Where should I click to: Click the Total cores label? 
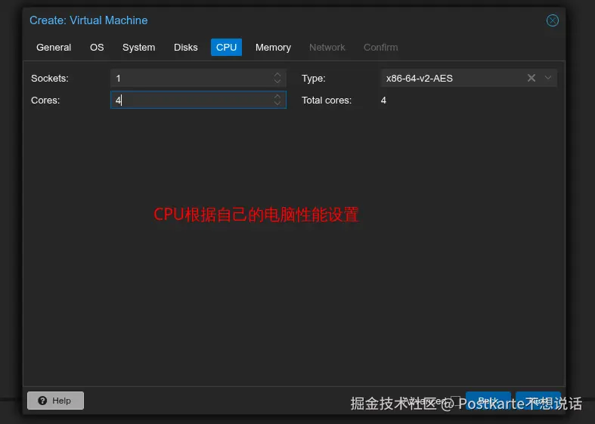pos(327,100)
